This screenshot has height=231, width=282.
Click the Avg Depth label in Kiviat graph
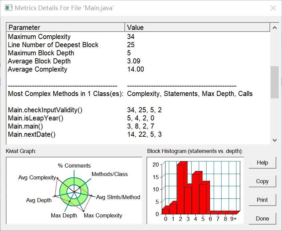[39, 200]
